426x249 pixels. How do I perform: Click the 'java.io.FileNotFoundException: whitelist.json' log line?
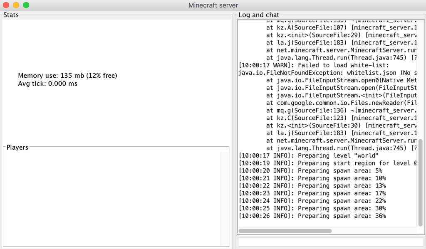click(x=327, y=73)
